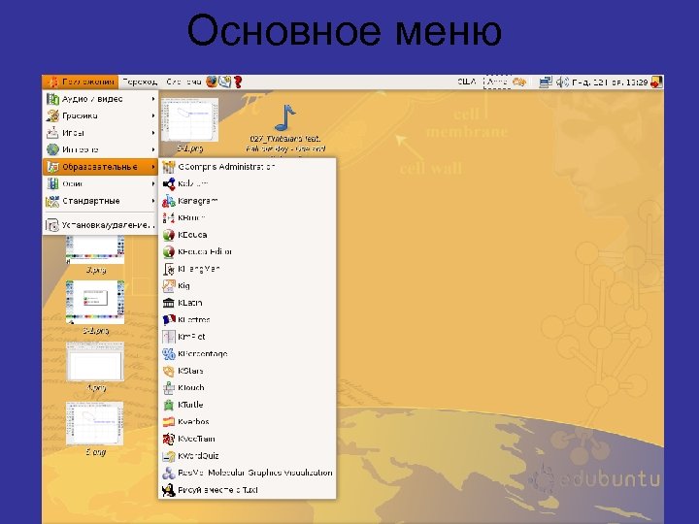The width and height of the screenshot is (699, 524).
Task: Launch KEduca
Action: (247, 235)
